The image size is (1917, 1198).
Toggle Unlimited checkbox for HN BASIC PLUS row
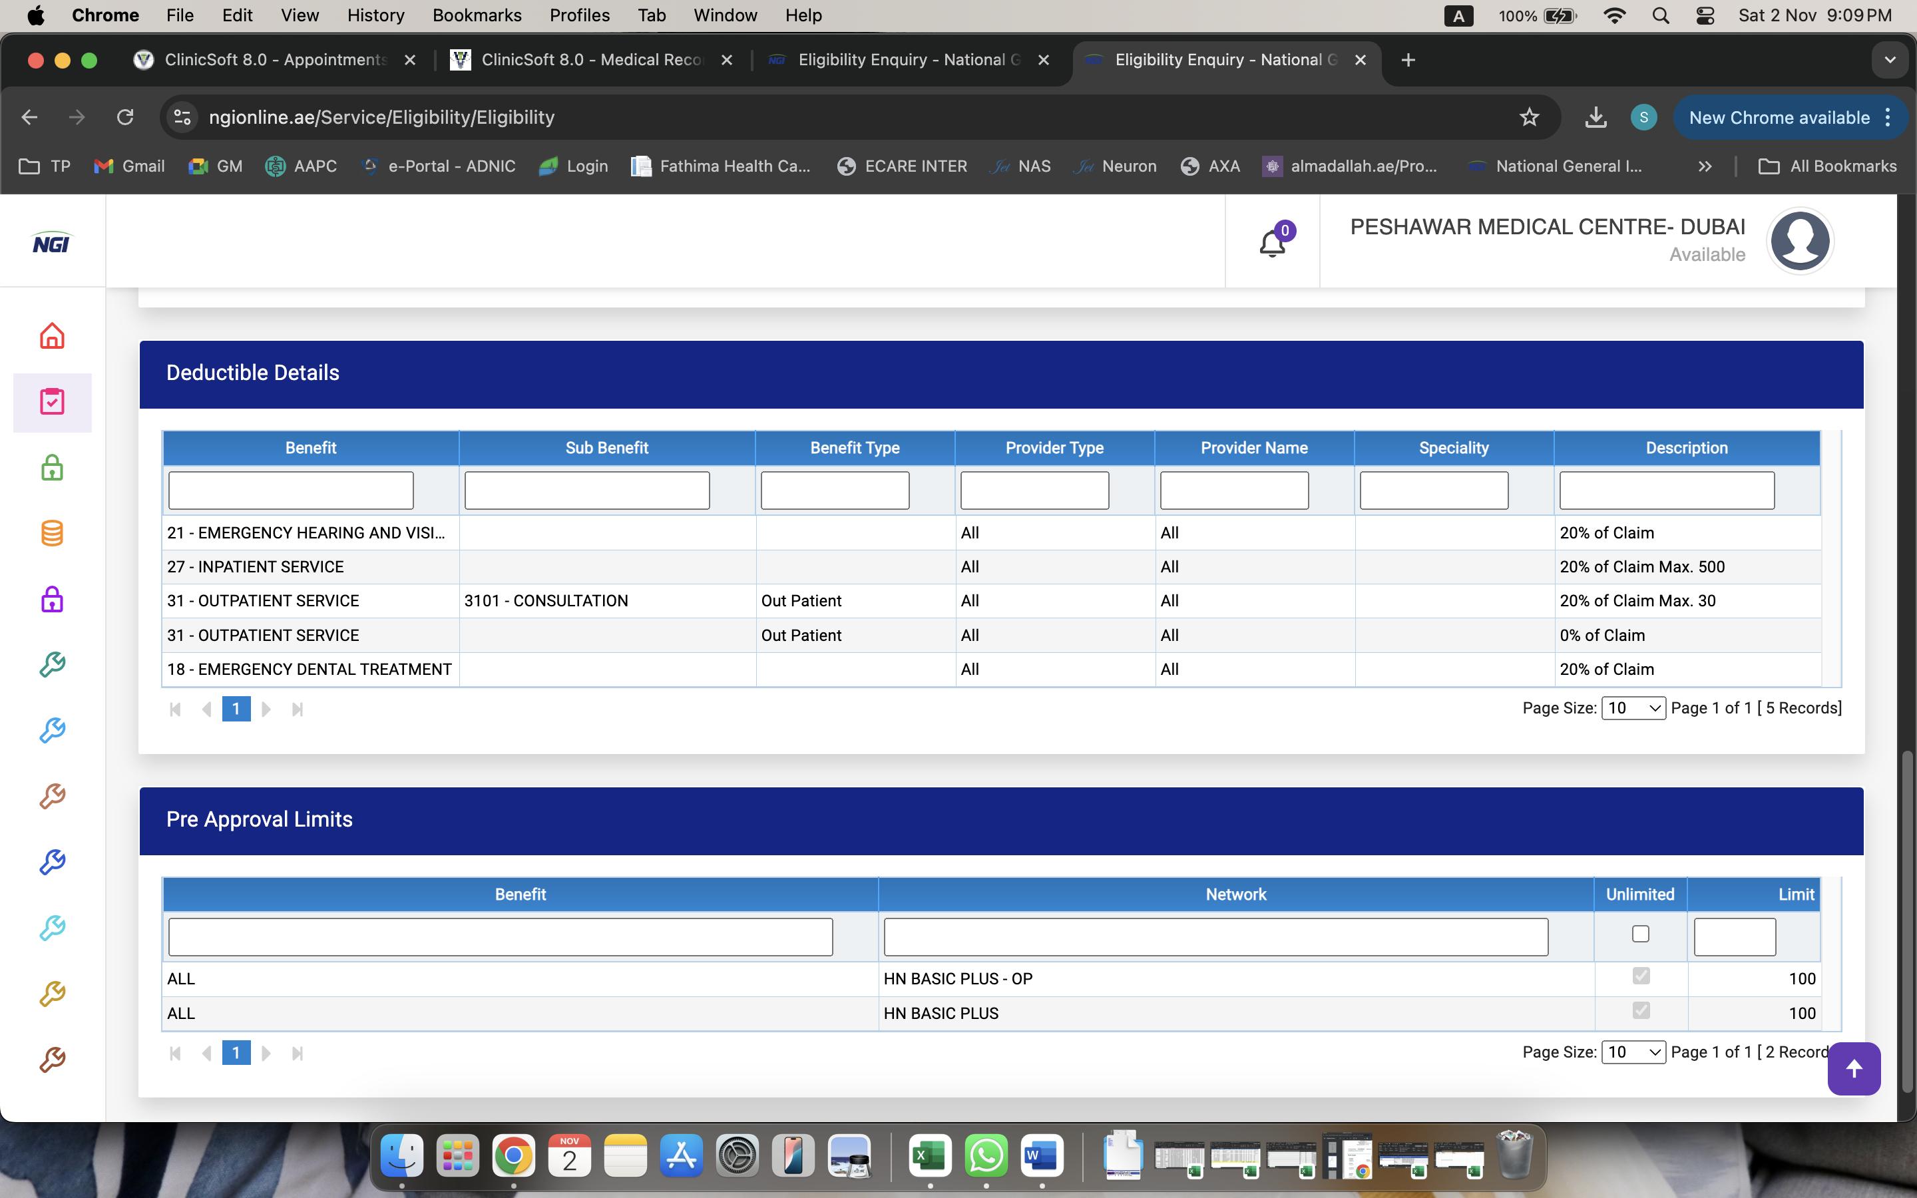tap(1641, 1011)
